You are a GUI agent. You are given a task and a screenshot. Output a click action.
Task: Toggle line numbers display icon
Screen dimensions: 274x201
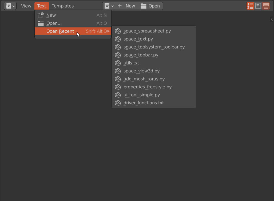(250, 6)
